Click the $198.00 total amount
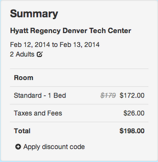Image resolution: width=158 pixels, height=162 pixels. (x=132, y=131)
